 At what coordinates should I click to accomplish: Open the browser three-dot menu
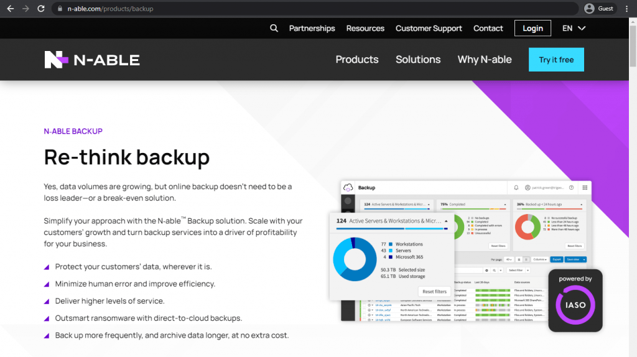click(x=627, y=9)
